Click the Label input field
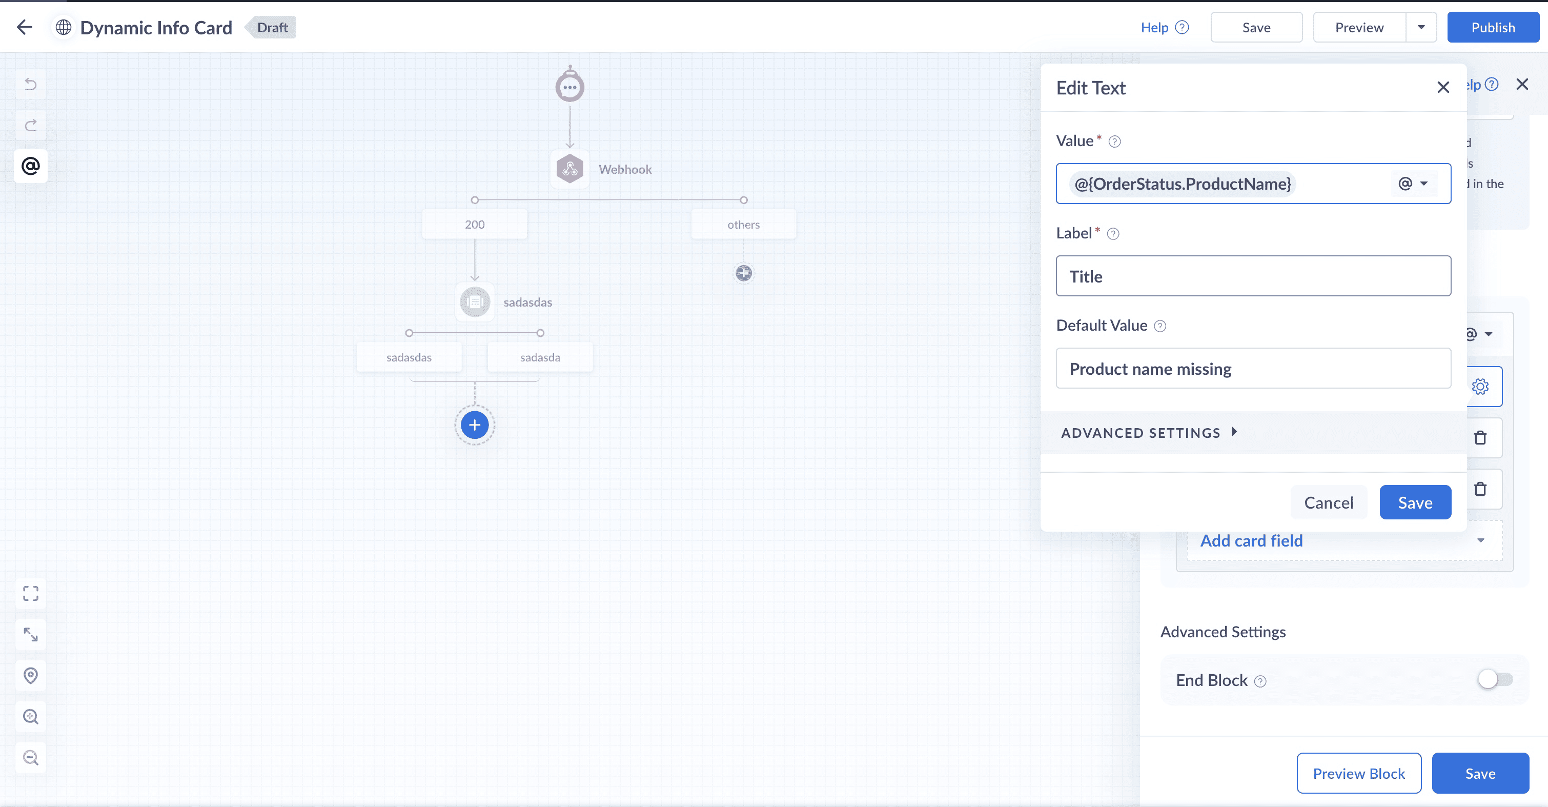The height and width of the screenshot is (807, 1548). (1253, 276)
